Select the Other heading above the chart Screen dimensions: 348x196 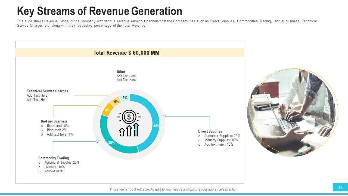[x=121, y=72]
